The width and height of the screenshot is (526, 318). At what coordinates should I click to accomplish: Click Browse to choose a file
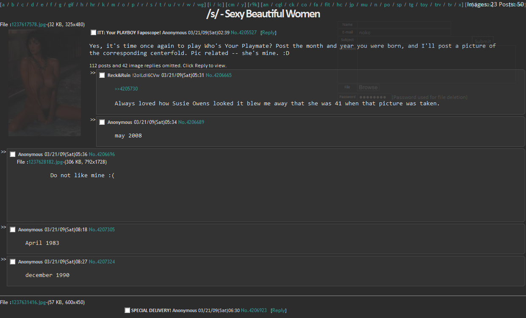click(368, 87)
